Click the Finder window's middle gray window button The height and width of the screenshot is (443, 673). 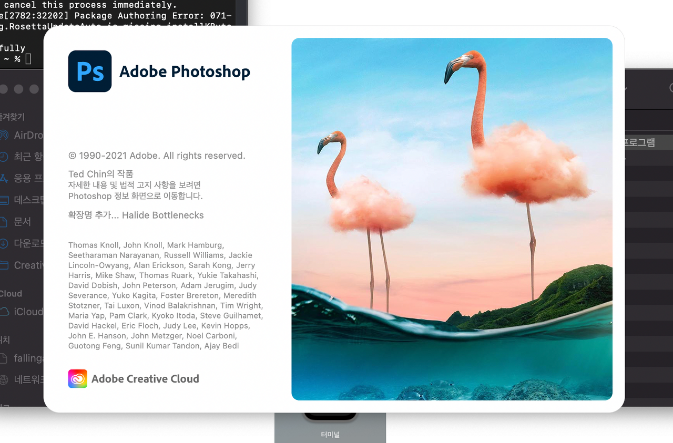tap(18, 89)
